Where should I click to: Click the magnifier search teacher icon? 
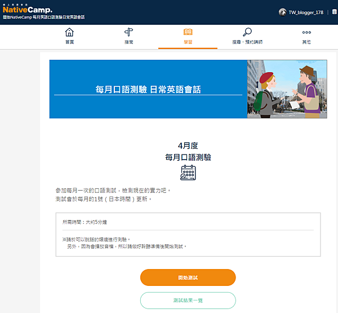[247, 32]
